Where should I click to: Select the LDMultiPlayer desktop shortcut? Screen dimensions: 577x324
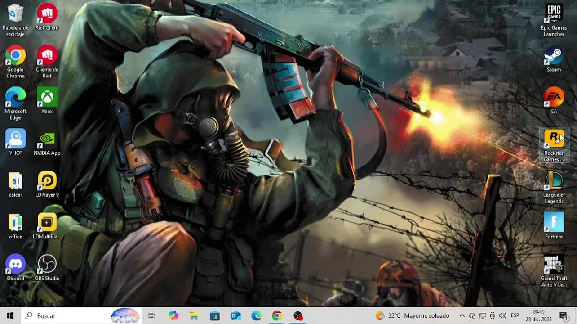click(47, 226)
